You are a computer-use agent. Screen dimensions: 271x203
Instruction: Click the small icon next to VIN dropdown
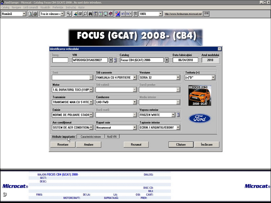tap(115, 60)
